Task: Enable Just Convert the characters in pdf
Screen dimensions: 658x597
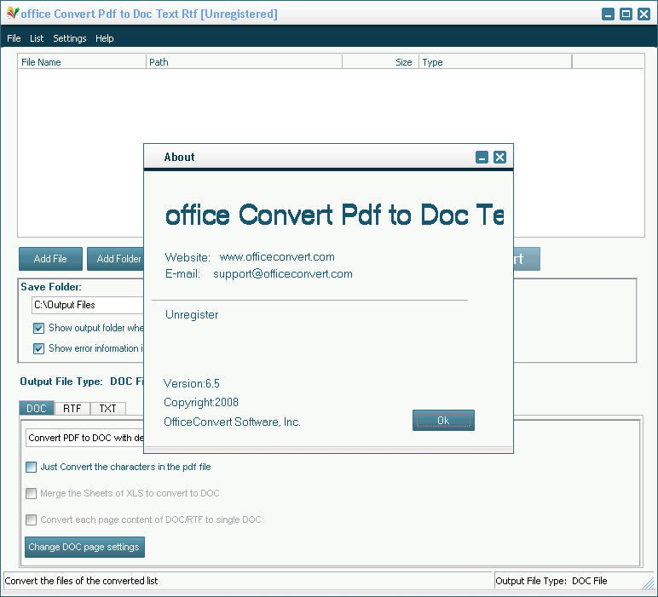Action: click(31, 467)
